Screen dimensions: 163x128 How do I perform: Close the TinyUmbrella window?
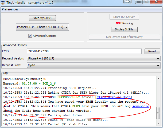(x=156, y=2)
